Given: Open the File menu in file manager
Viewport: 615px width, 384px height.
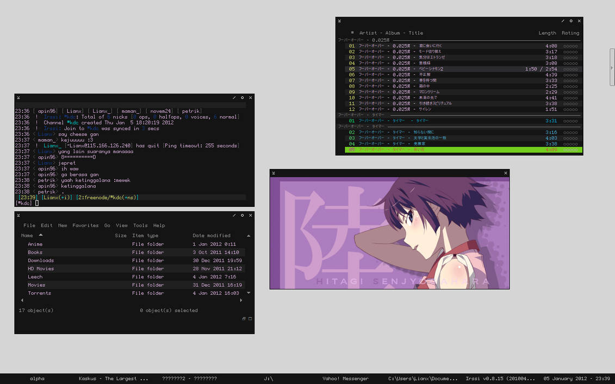Looking at the screenshot, I should tap(29, 225).
